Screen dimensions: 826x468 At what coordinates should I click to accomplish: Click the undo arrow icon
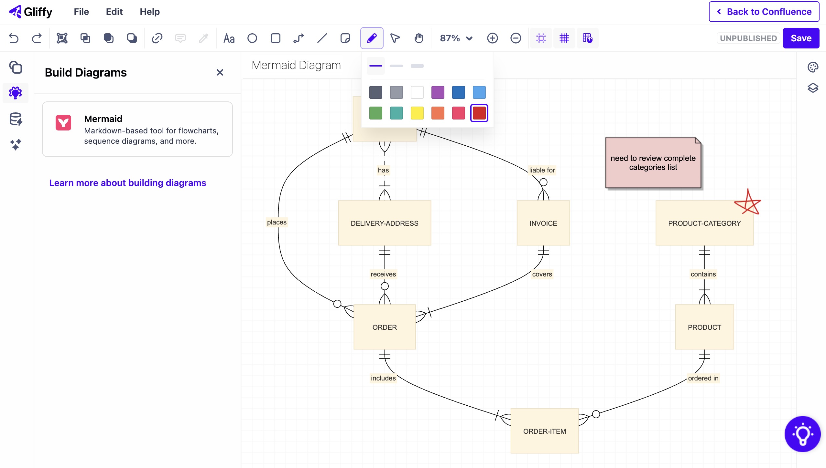(14, 38)
